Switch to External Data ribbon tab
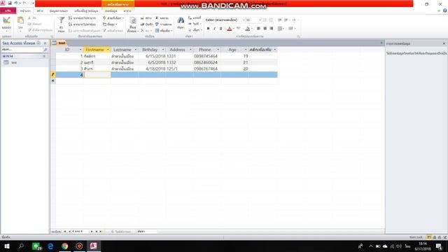448x252 pixels. 59,11
